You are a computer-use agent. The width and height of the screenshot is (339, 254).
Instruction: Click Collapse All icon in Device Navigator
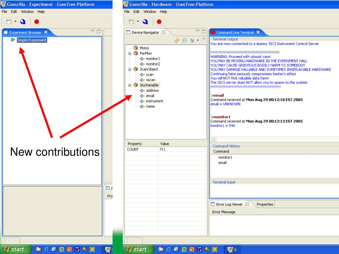[185, 40]
